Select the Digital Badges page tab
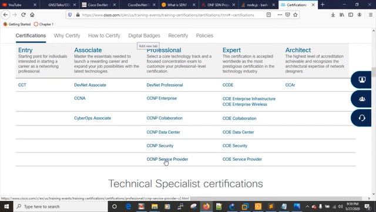 144,35
